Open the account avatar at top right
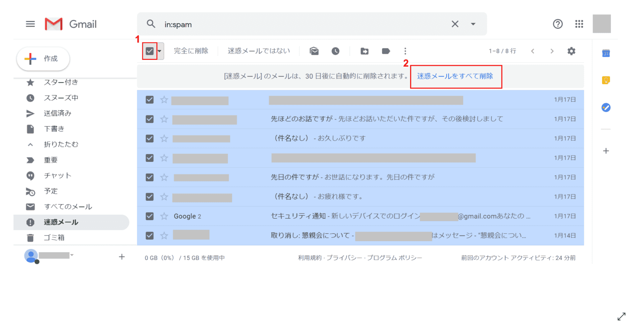This screenshot has height=326, width=631. pos(602,24)
